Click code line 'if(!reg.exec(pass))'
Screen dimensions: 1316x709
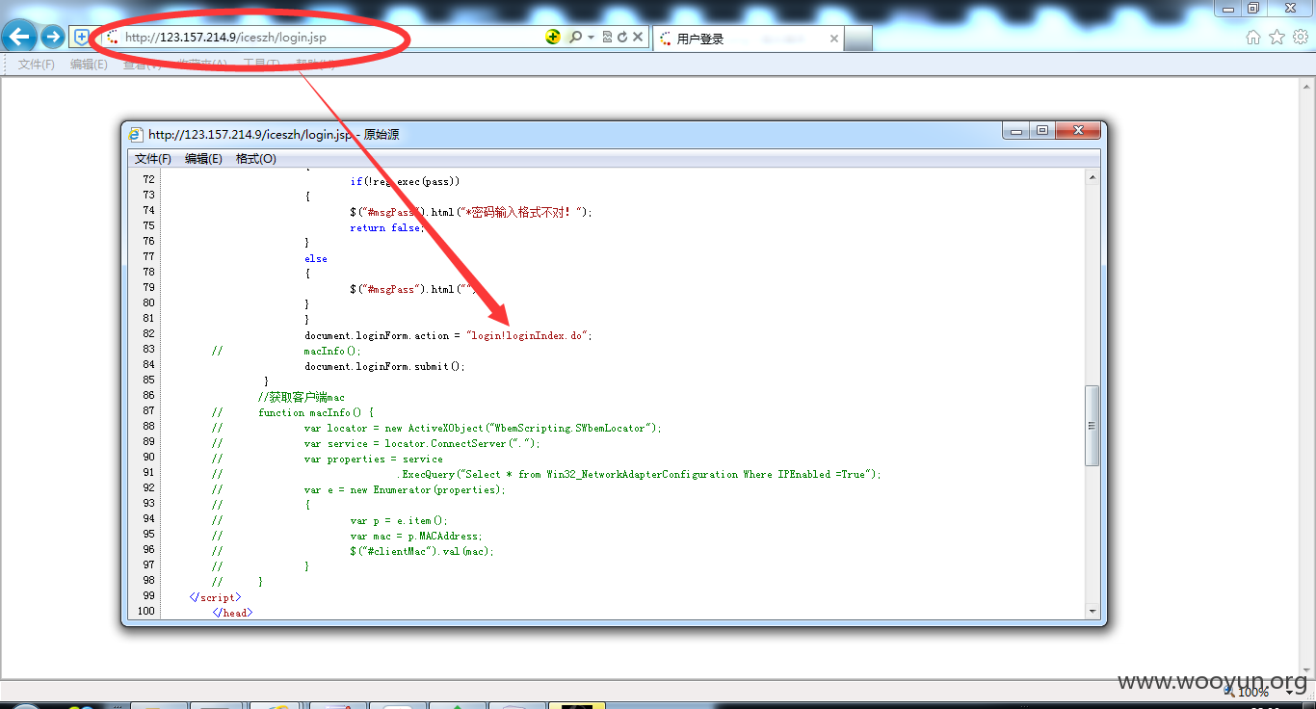click(405, 181)
